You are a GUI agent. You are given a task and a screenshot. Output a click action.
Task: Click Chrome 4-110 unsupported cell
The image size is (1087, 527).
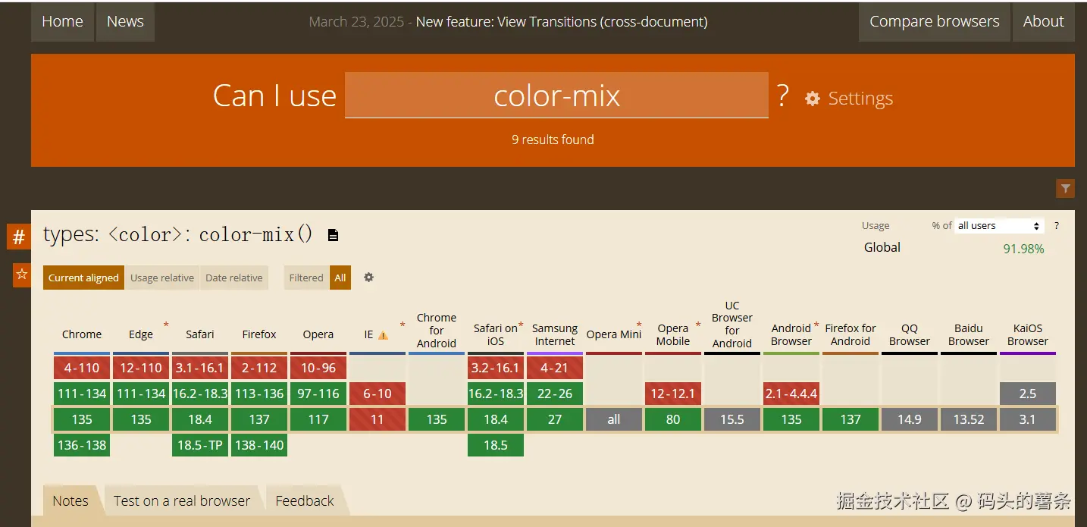(x=82, y=368)
